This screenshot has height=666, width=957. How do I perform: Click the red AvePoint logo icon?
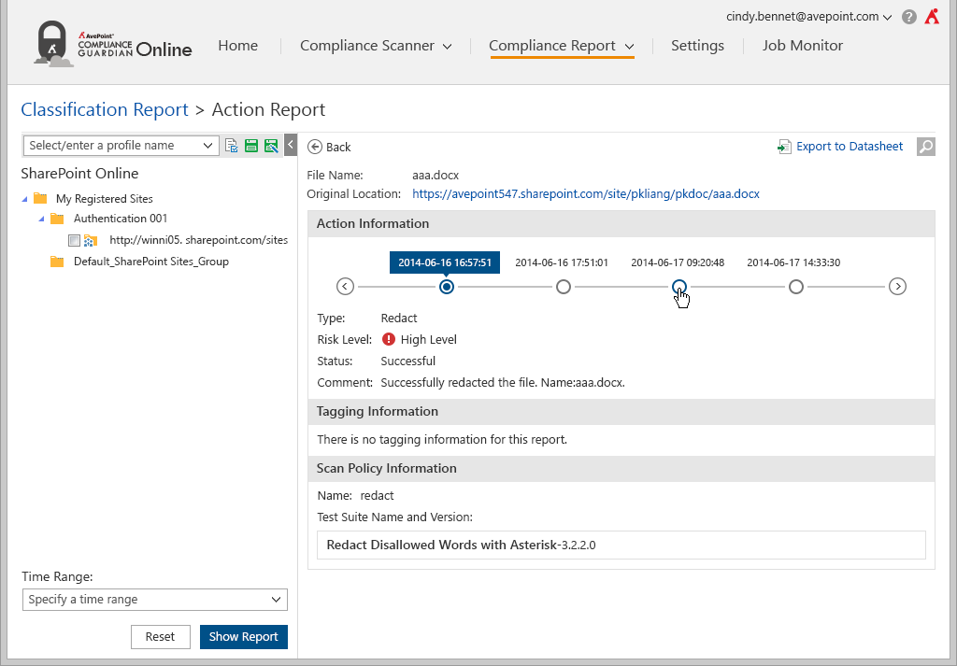click(x=932, y=17)
